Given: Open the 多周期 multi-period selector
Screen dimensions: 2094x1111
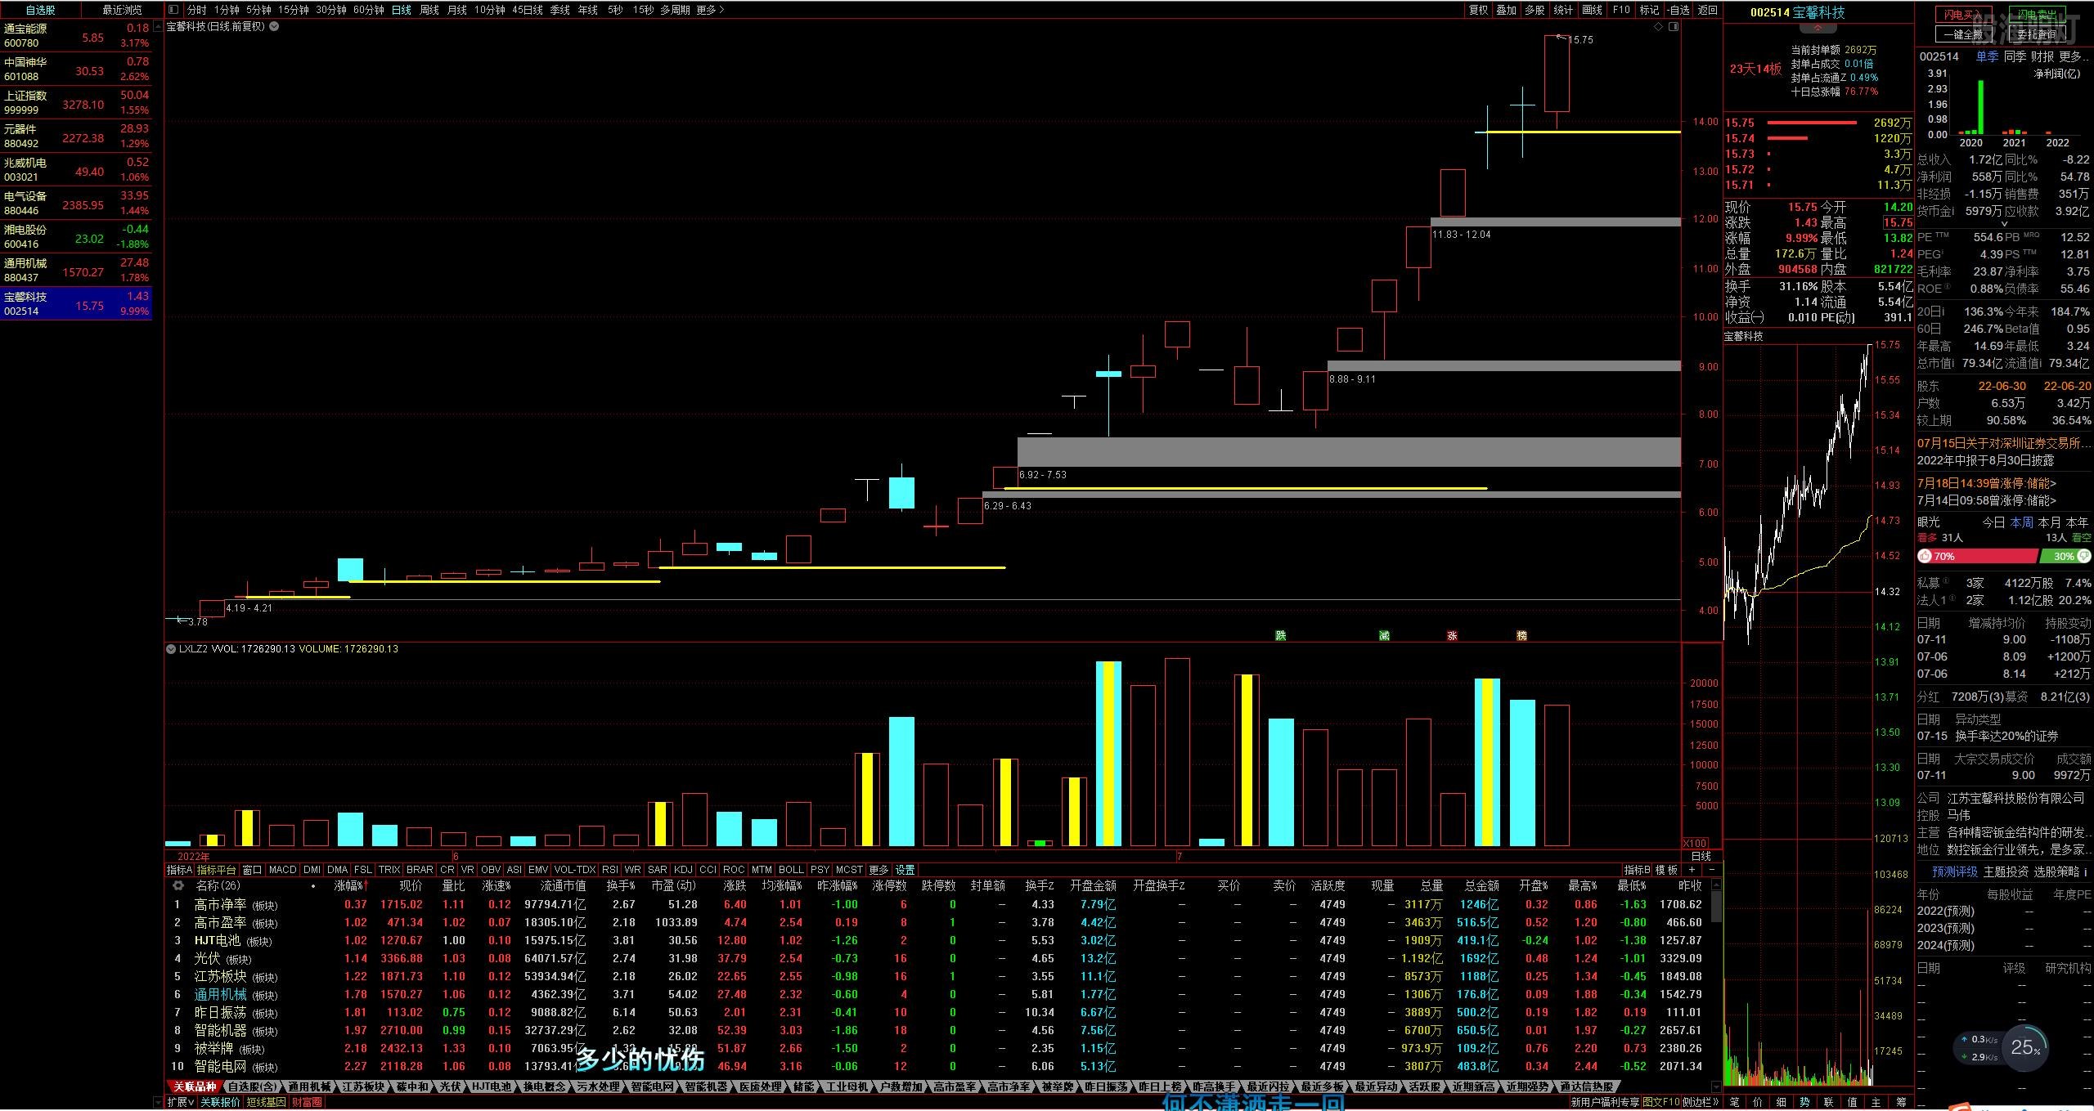Looking at the screenshot, I should [675, 10].
